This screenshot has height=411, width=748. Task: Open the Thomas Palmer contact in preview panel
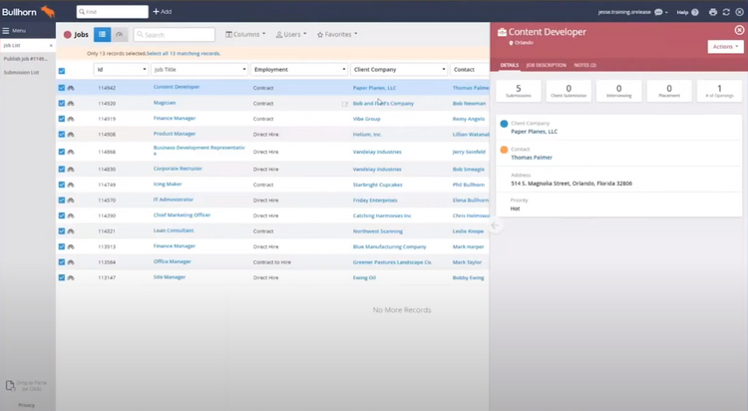(532, 157)
